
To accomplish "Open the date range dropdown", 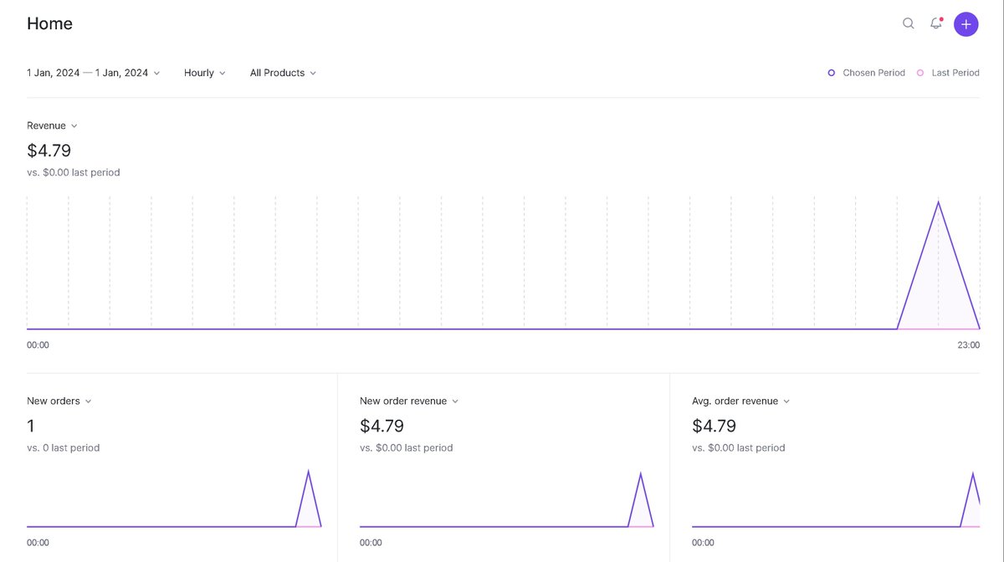I will (x=93, y=73).
